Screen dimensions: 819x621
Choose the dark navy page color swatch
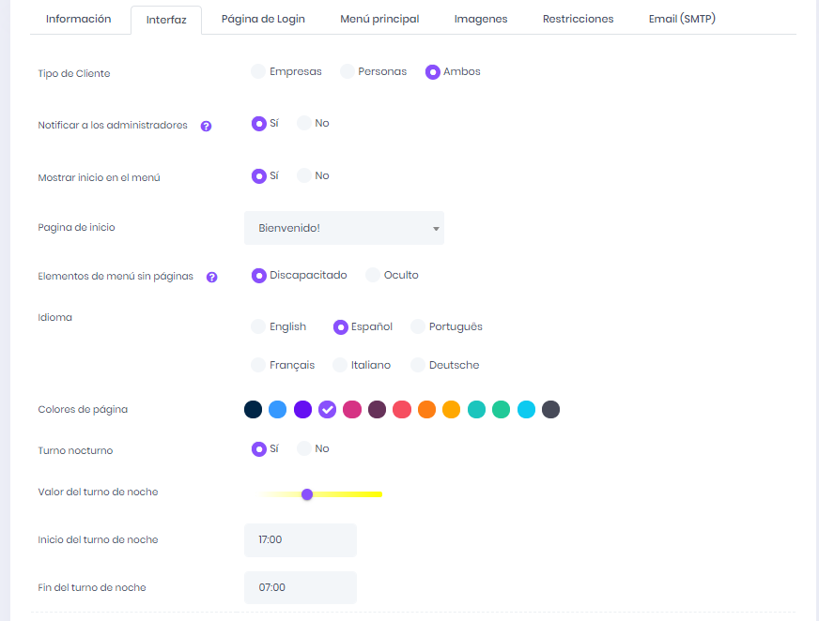pyautogui.click(x=253, y=409)
